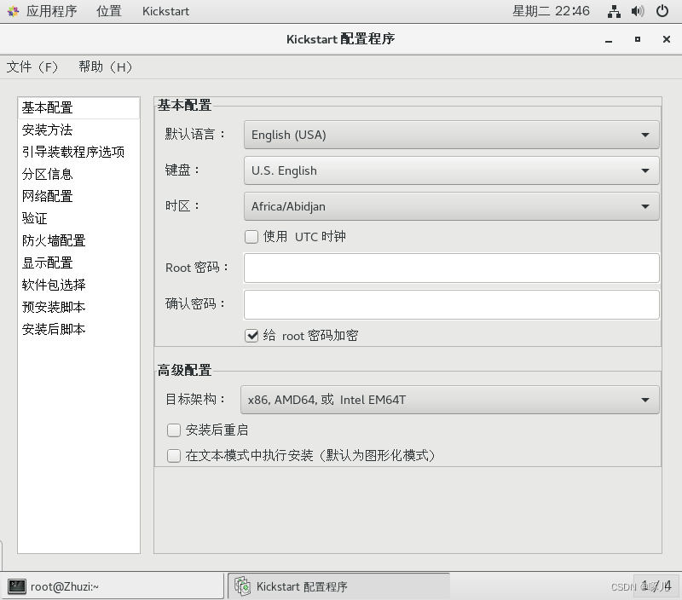Image resolution: width=682 pixels, height=600 pixels.
Task: Open the volume speaker icon in top panel
Action: (638, 11)
